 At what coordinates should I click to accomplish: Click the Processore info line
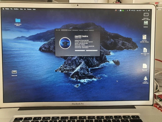coord(84,42)
